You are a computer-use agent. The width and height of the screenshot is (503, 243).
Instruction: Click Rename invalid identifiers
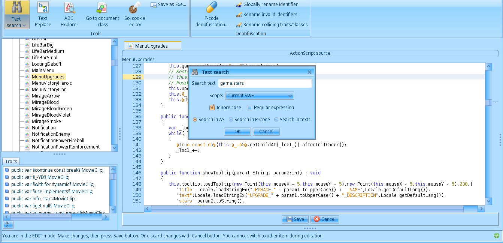click(270, 15)
